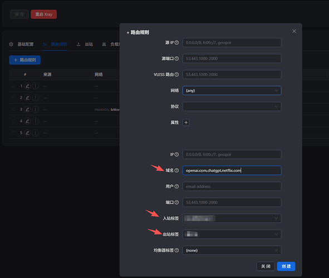Image resolution: width=329 pixels, height=278 pixels.
Task: Open more-options menu for rule row 3
Action: point(36,109)
